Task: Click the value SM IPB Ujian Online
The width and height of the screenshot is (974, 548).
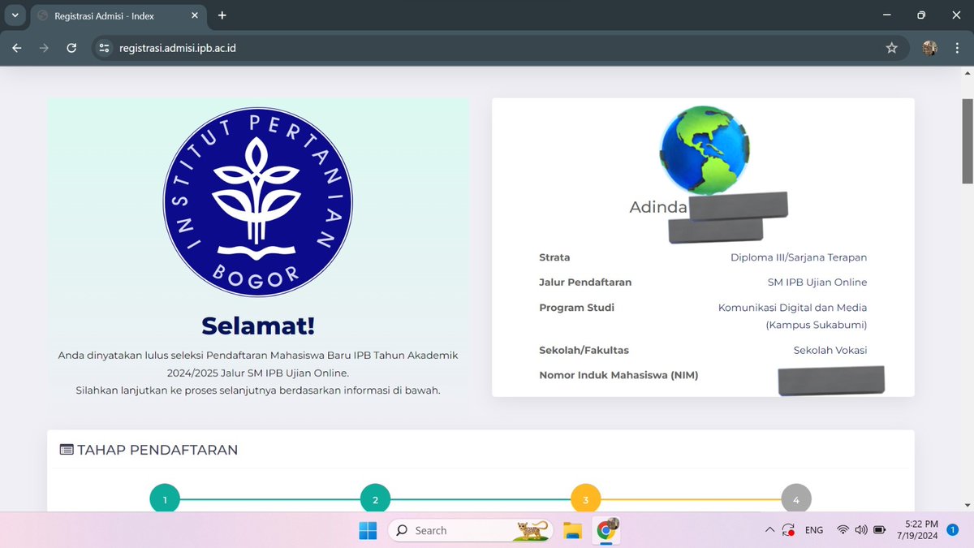Action: (x=817, y=283)
